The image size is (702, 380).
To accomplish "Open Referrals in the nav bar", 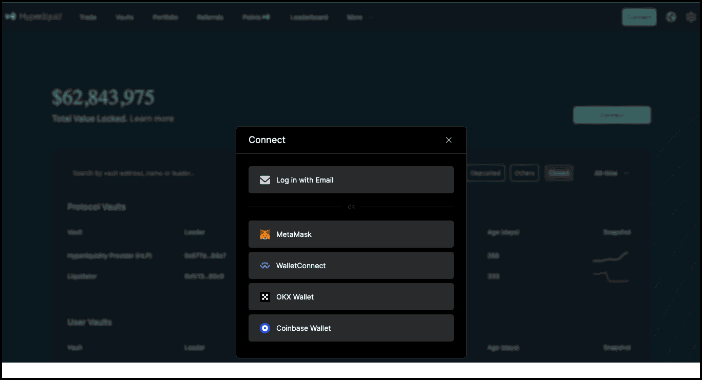I will click(210, 17).
